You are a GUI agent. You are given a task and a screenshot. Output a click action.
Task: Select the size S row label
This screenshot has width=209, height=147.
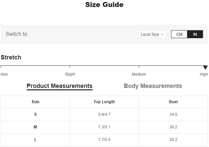(35, 114)
